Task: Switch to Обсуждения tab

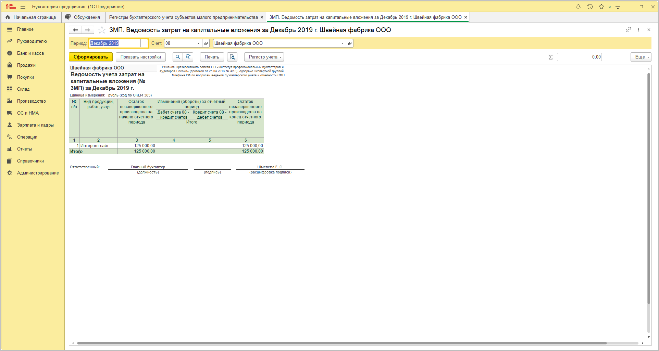Action: click(x=83, y=17)
